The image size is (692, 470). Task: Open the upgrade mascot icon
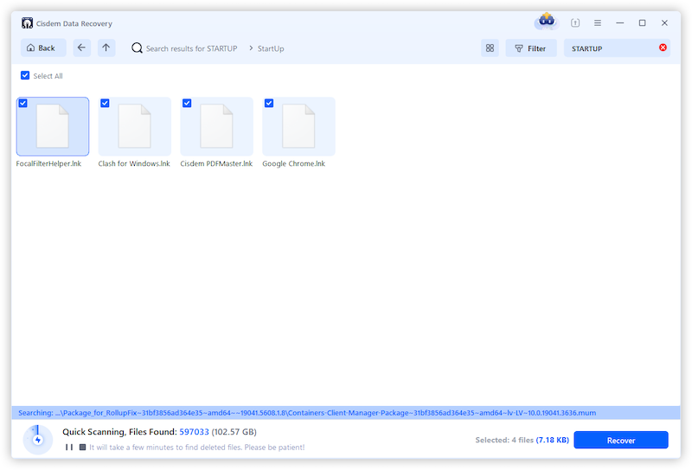click(547, 21)
